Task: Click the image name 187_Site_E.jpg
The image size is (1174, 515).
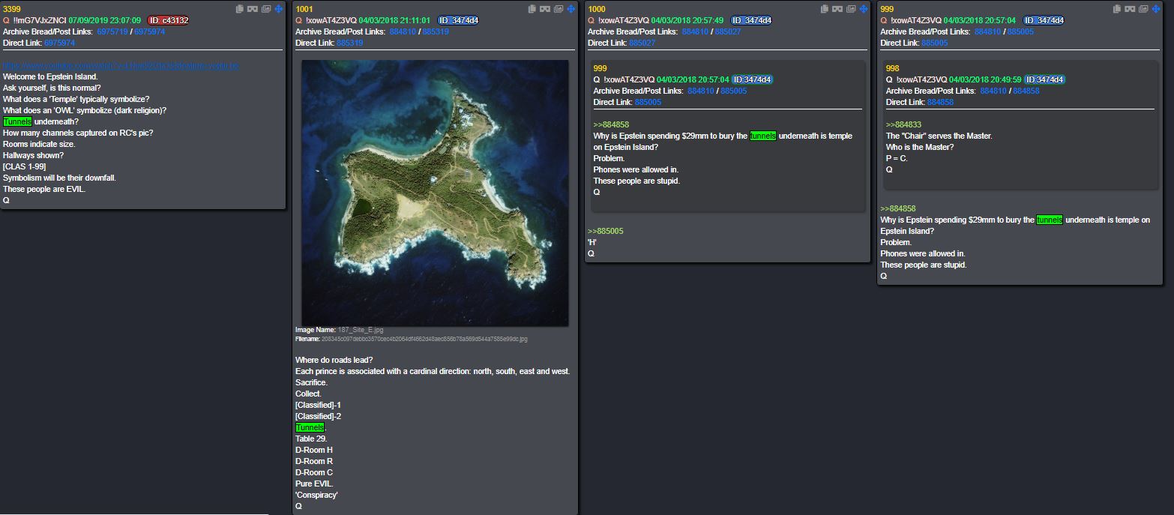Action: tap(361, 330)
